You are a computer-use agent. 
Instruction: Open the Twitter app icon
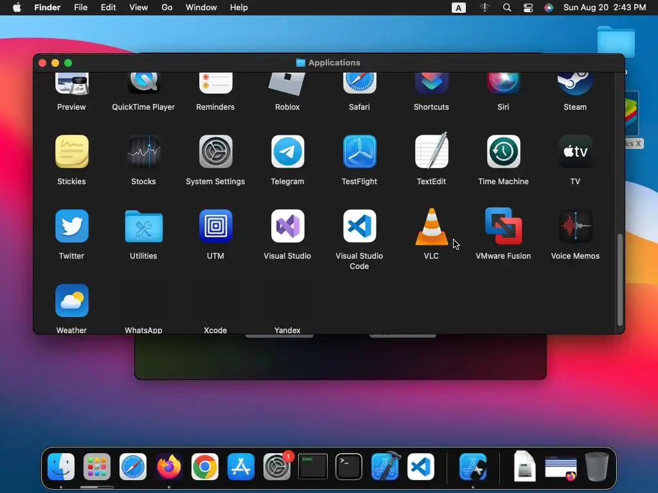72,226
